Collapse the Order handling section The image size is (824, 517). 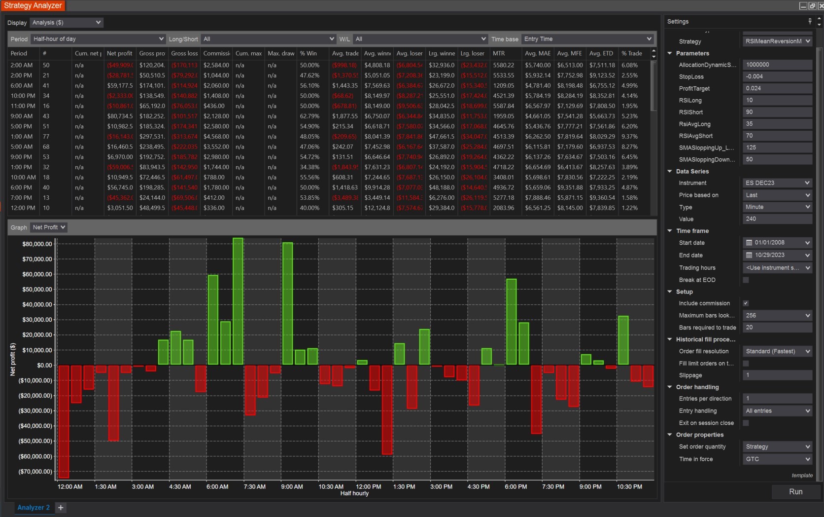point(670,387)
